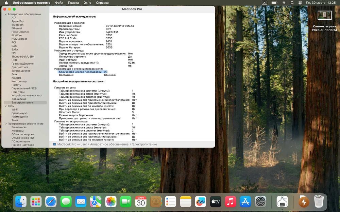Open the Messages app in Dock
Screen dimensions: 340x212
pos(66,201)
